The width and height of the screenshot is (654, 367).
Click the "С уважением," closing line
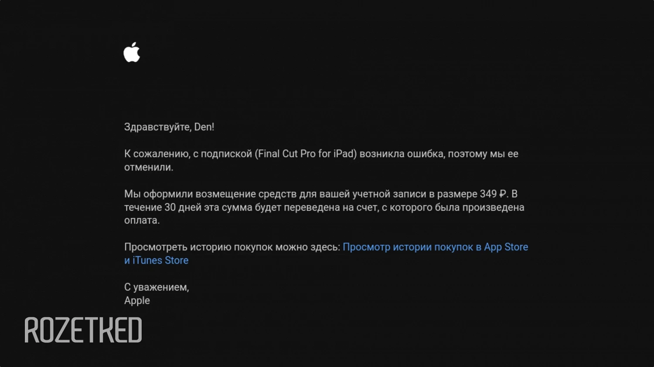[x=156, y=287]
